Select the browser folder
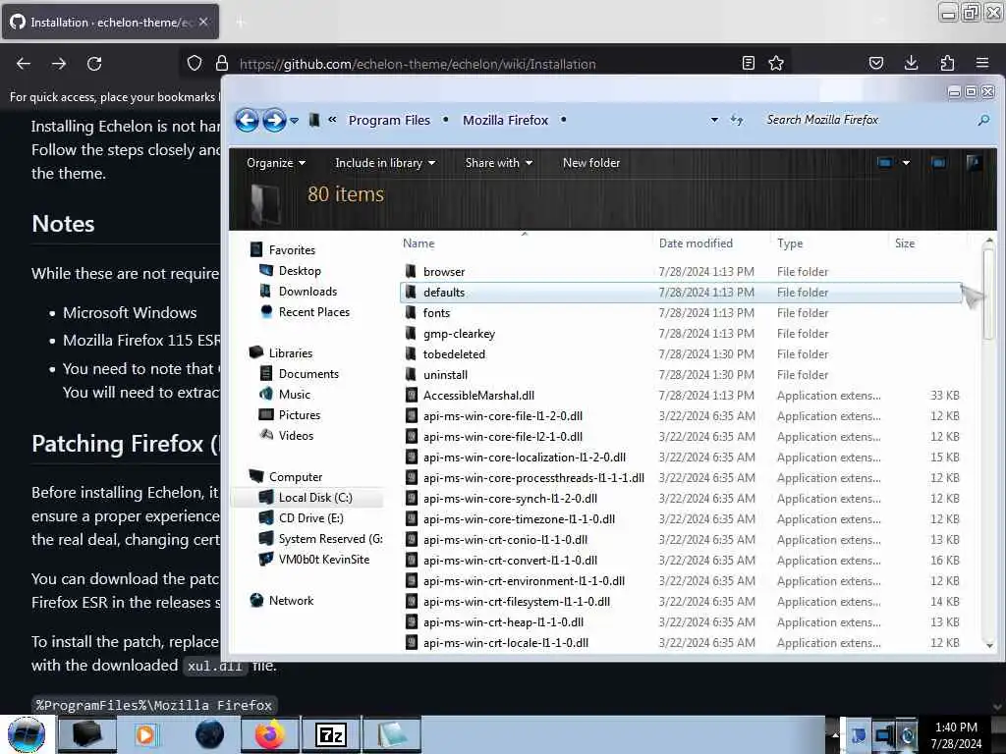This screenshot has width=1006, height=754. [x=682, y=272]
